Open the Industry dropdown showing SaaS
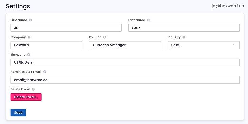This screenshot has height=124, width=248. (x=203, y=45)
